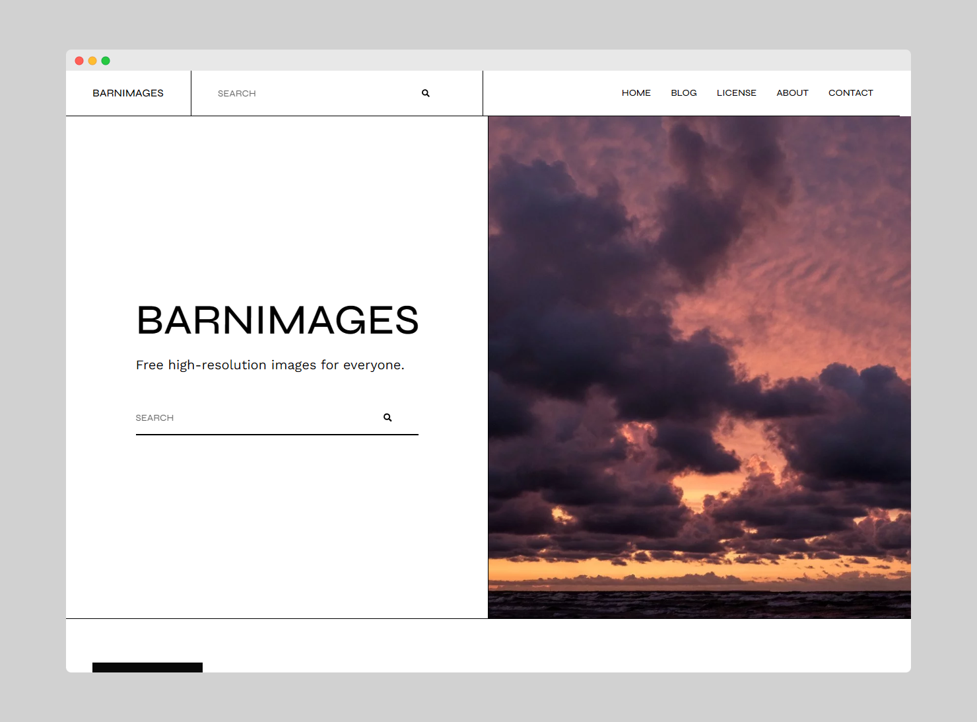The height and width of the screenshot is (722, 977).
Task: Click the underline beneath the hero search
Action: point(277,435)
